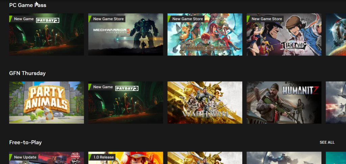Select the HumanitZ game tile
Screen dimensions: 346x164
coord(284,103)
